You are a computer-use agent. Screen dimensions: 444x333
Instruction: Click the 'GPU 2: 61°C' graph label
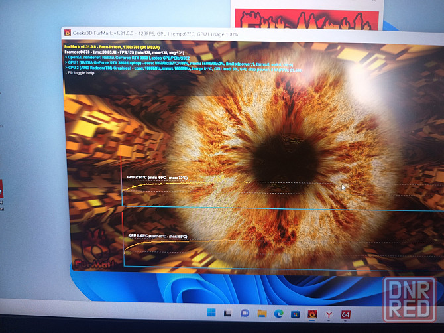coord(157,178)
